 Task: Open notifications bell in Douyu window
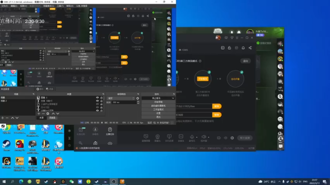pos(243,48)
